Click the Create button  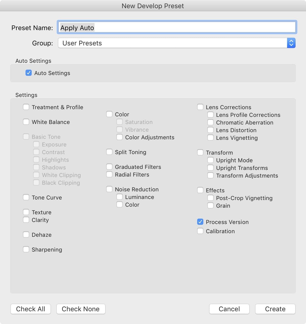(x=275, y=309)
